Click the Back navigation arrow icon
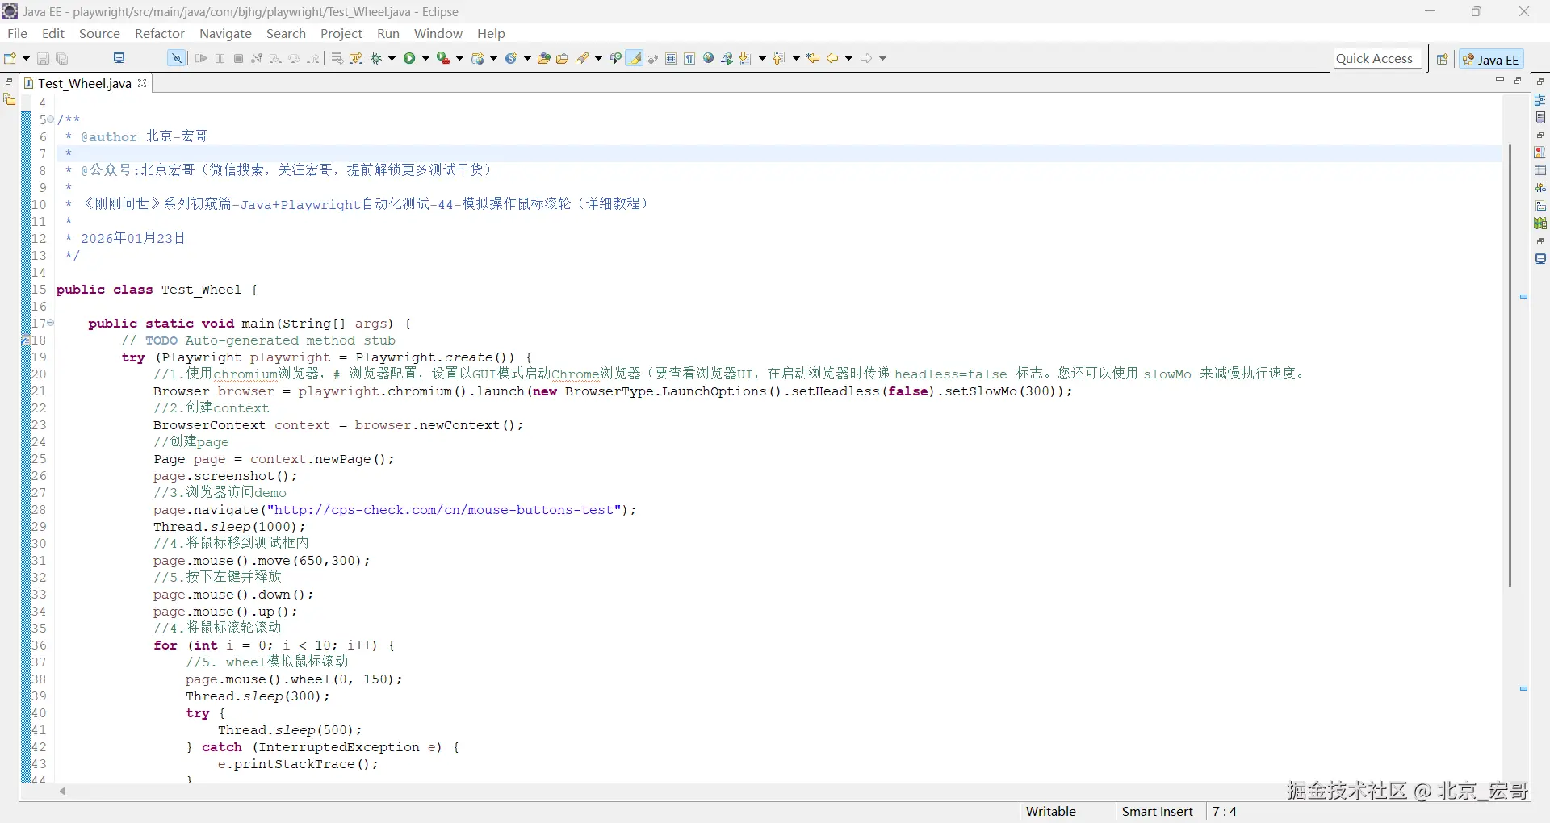The image size is (1550, 823). pyautogui.click(x=832, y=58)
